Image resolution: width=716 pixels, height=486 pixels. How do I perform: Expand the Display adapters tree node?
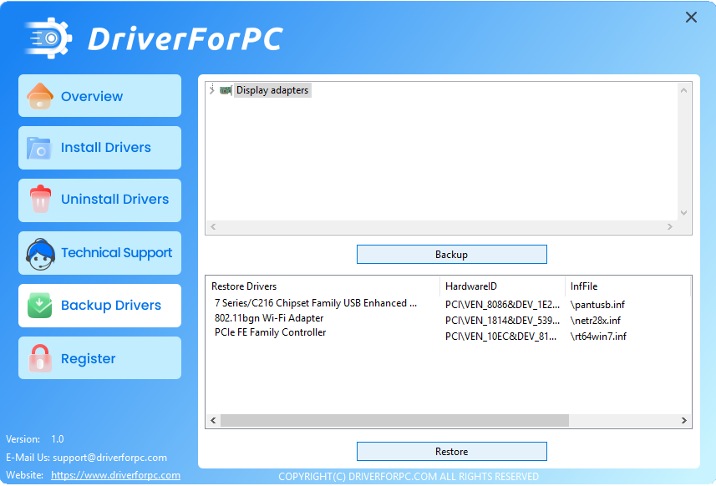[x=212, y=90]
